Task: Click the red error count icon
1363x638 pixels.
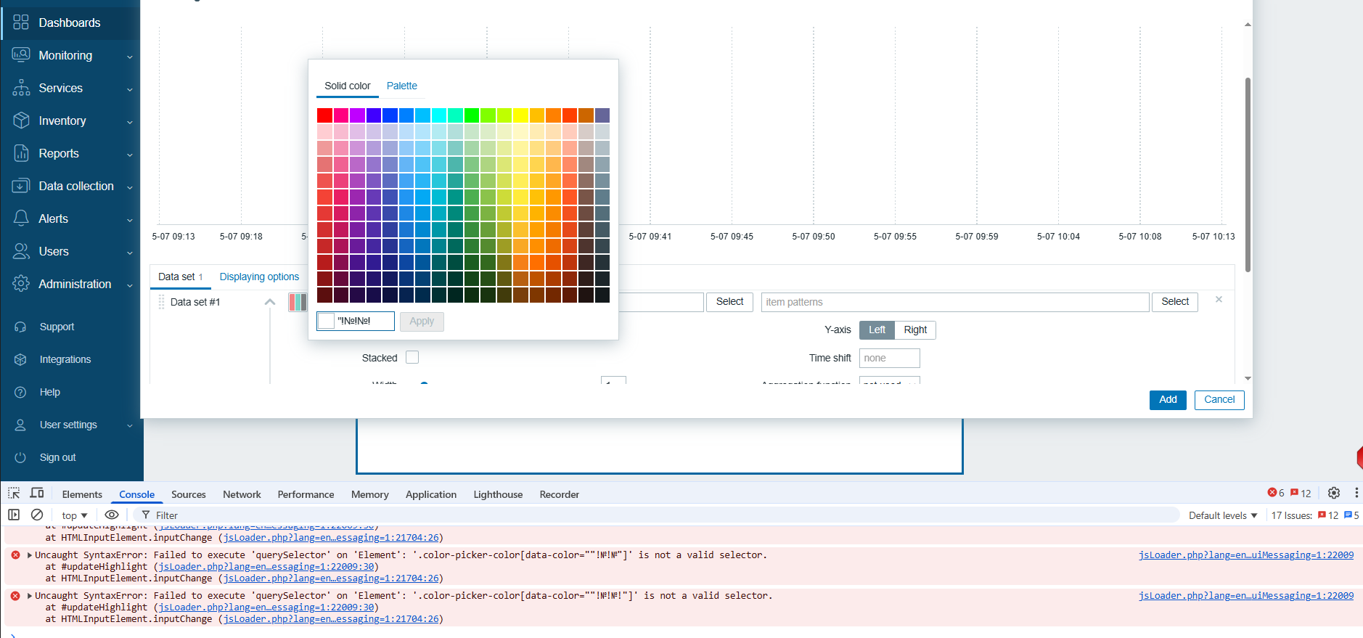Action: click(x=1272, y=493)
